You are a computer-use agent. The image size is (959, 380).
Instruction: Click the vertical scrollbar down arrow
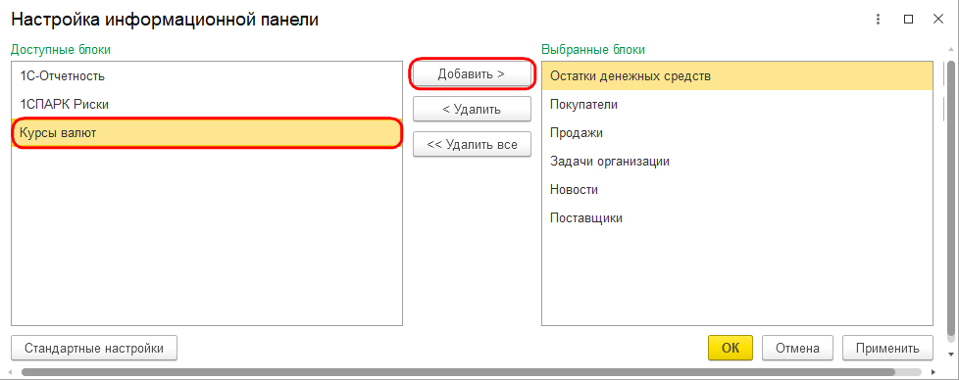tap(951, 355)
